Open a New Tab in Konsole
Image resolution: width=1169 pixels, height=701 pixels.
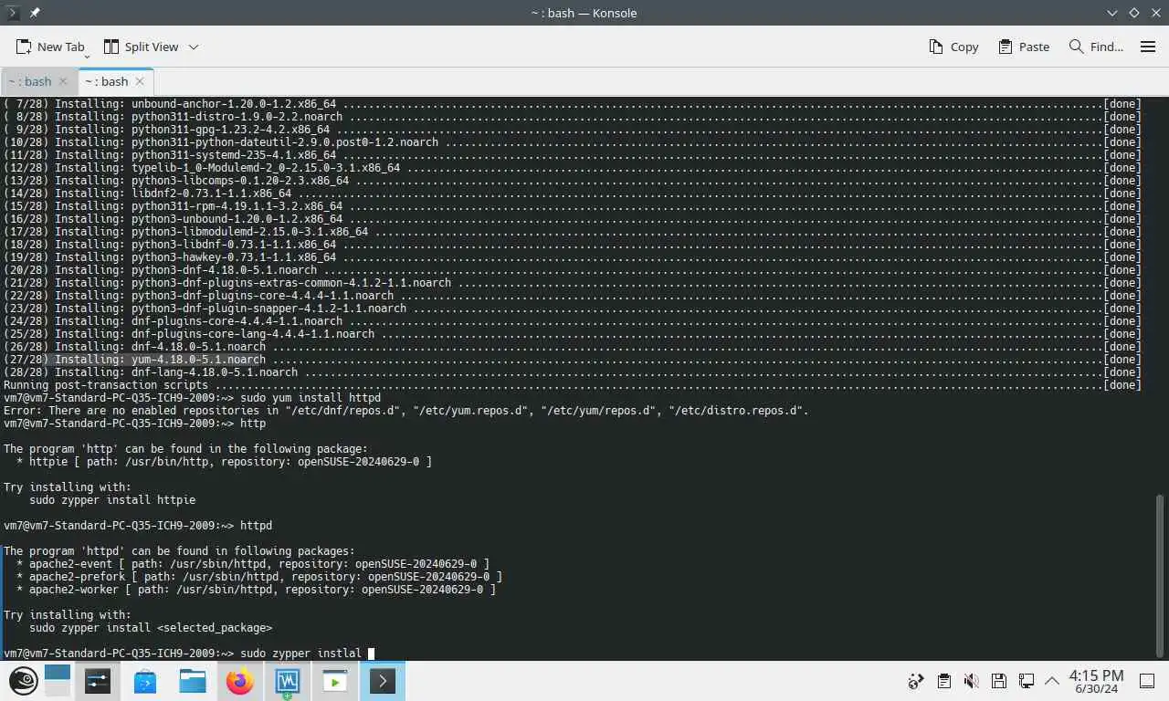click(51, 47)
